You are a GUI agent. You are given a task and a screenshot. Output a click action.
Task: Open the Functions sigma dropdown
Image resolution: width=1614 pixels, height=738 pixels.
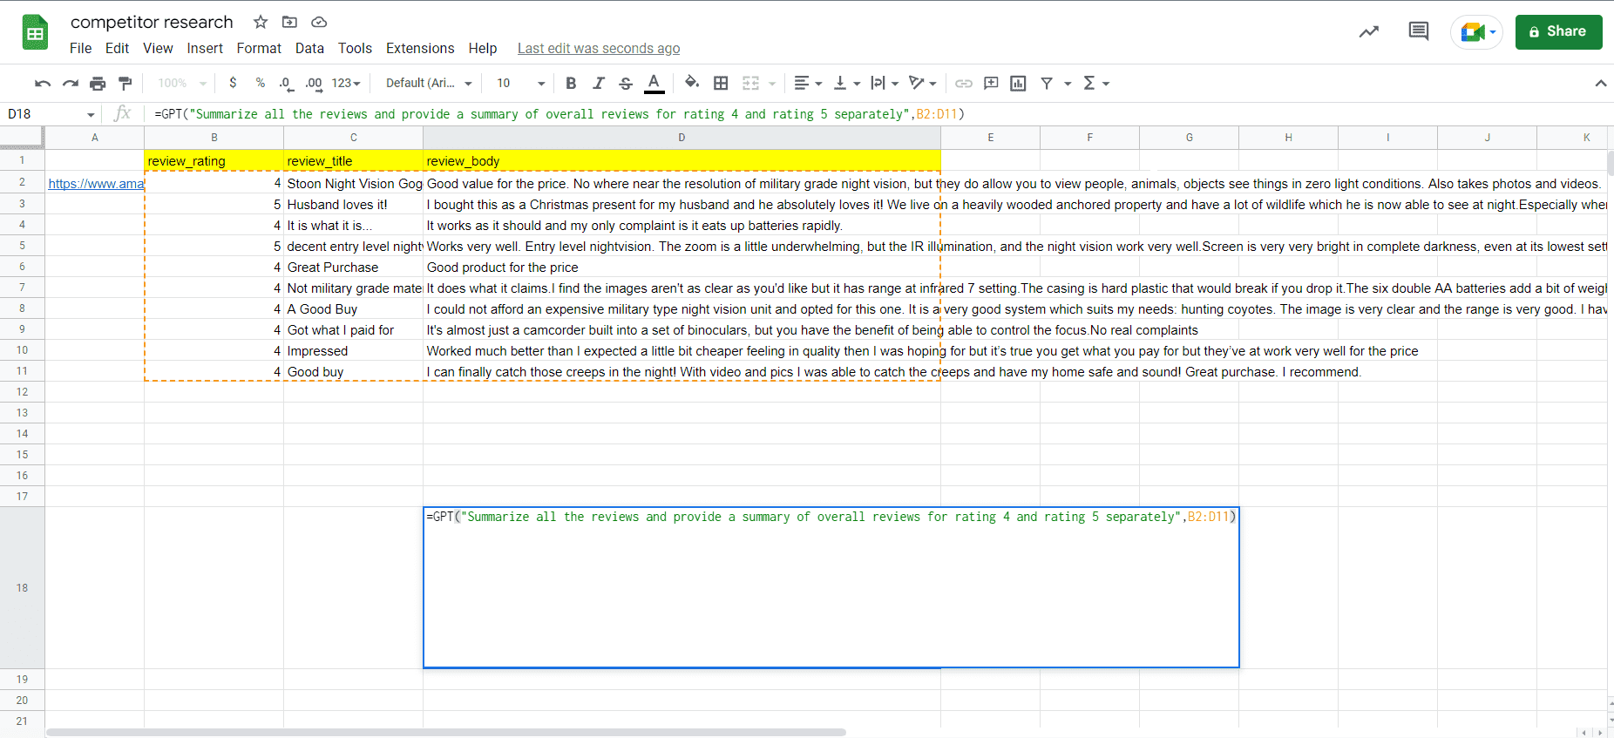(x=1095, y=84)
